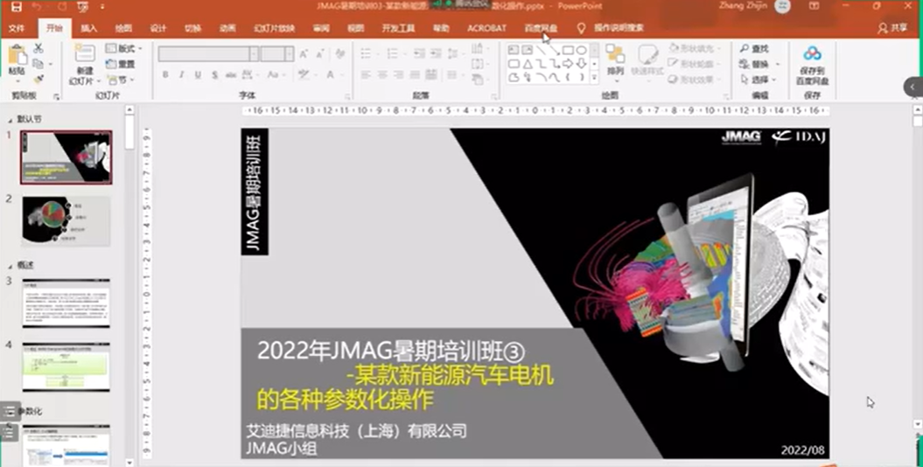Viewport: 923px width, 467px height.
Task: Toggle Strikethrough (abc) formatting
Action: pyautogui.click(x=231, y=74)
